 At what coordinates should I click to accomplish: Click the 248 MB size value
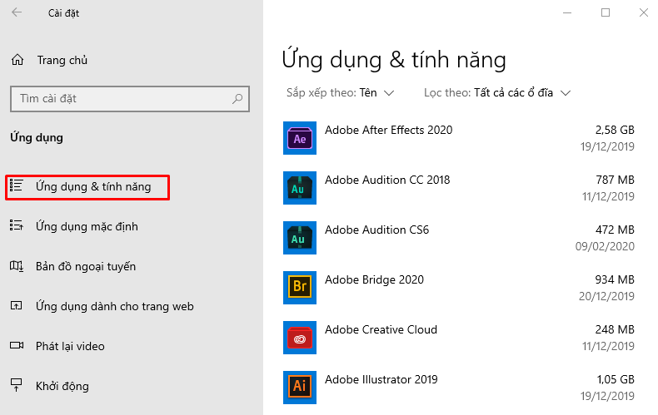[615, 329]
